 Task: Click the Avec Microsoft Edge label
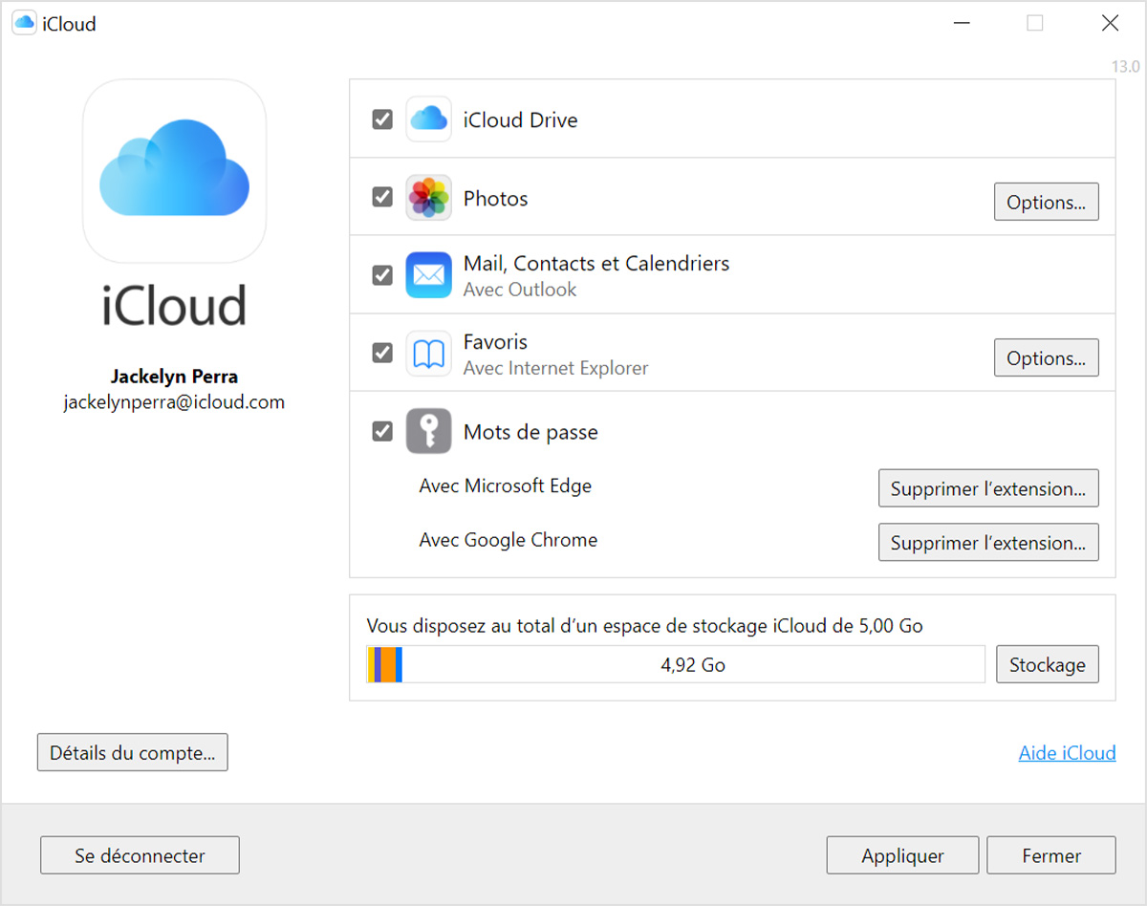(x=506, y=485)
